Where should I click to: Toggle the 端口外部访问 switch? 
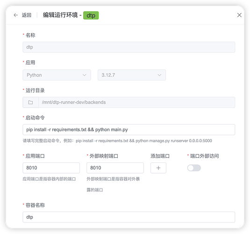[194, 168]
